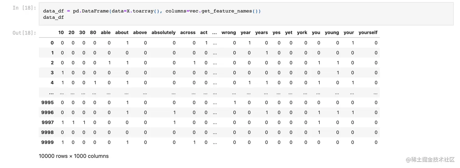Image resolution: width=460 pixels, height=168 pixels.
Task: Click the 'young' column header
Action: pos(332,33)
